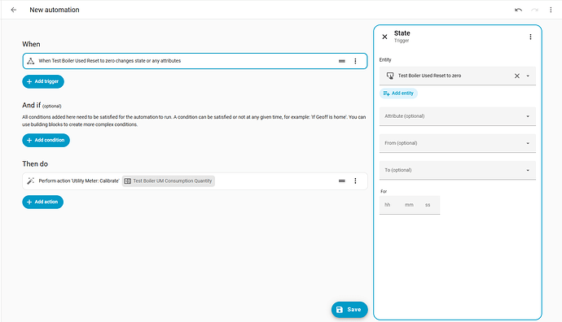The height and width of the screenshot is (322, 562).
Task: Click the hh hours field
Action: (388, 205)
